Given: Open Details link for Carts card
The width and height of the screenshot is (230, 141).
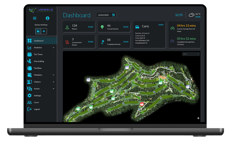Looking at the screenshot, I should click(x=161, y=25).
